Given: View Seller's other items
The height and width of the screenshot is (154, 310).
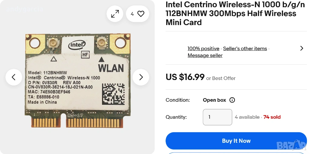Looking at the screenshot, I should [245, 48].
